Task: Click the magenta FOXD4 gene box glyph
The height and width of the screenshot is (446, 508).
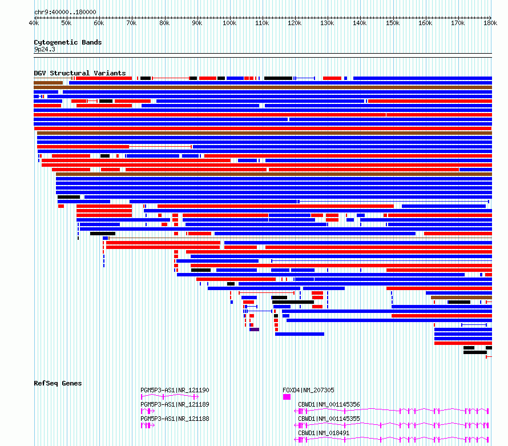Action: click(287, 397)
